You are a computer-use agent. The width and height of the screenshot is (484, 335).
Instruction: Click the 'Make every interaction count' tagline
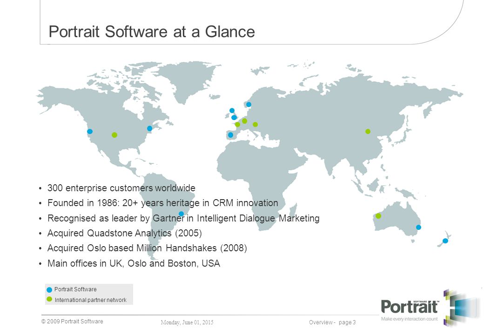[x=409, y=319]
